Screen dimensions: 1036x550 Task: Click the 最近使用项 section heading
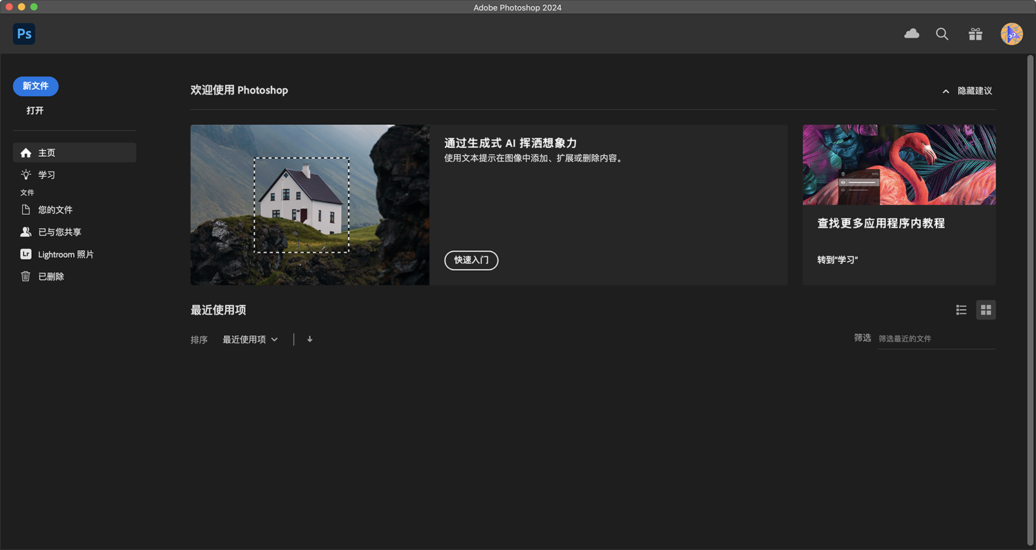point(218,310)
